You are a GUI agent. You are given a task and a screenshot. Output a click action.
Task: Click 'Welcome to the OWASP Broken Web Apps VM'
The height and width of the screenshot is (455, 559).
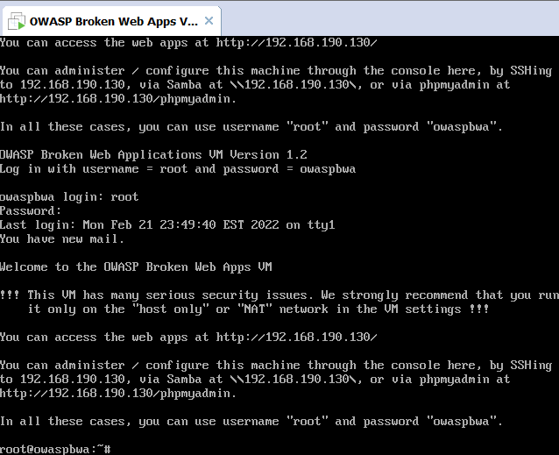(x=136, y=267)
